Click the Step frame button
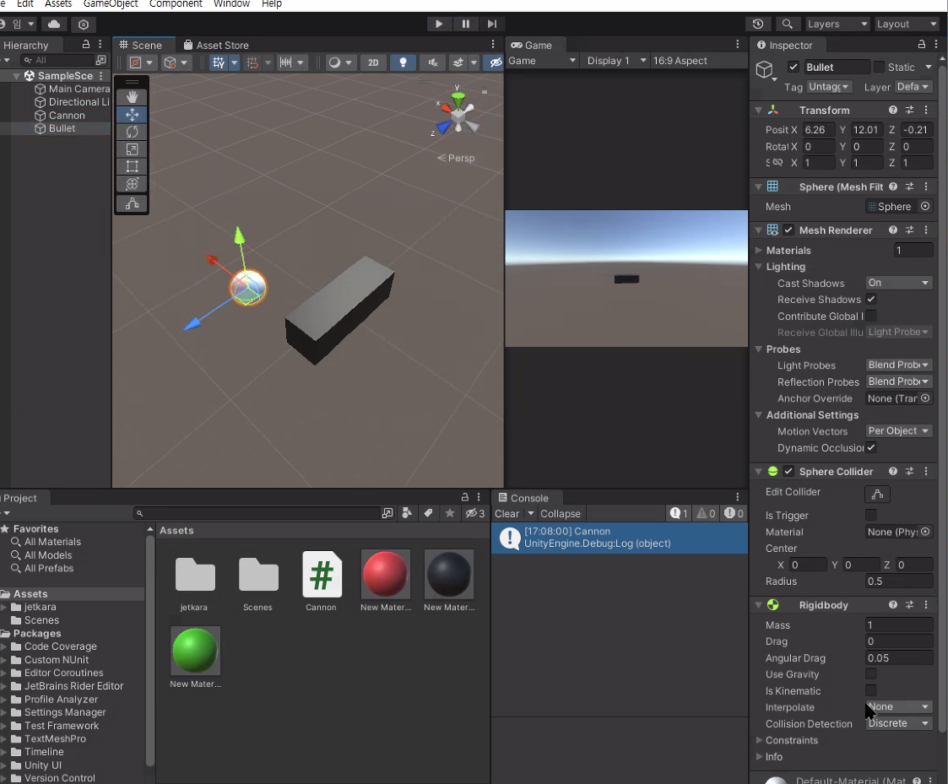 [492, 24]
